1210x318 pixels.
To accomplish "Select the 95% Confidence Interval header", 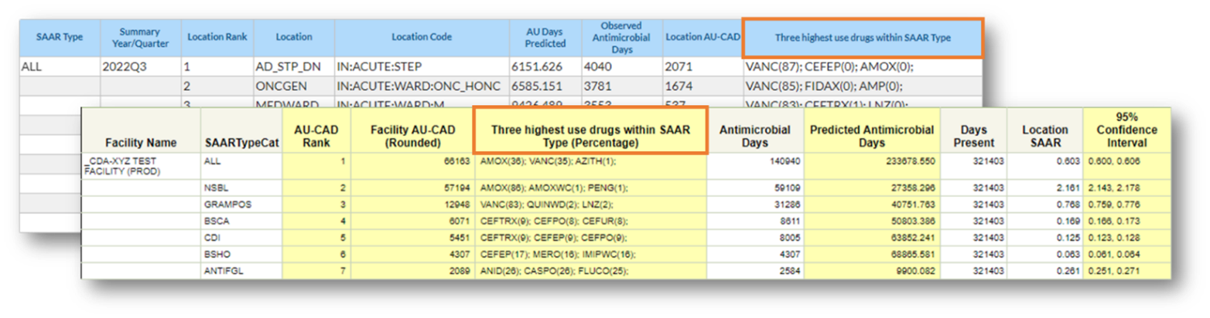I will click(1126, 130).
